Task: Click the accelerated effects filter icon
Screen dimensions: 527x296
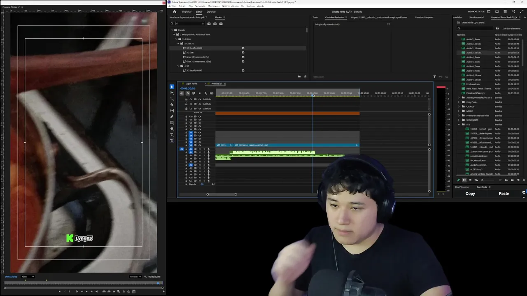Action: [x=209, y=23]
